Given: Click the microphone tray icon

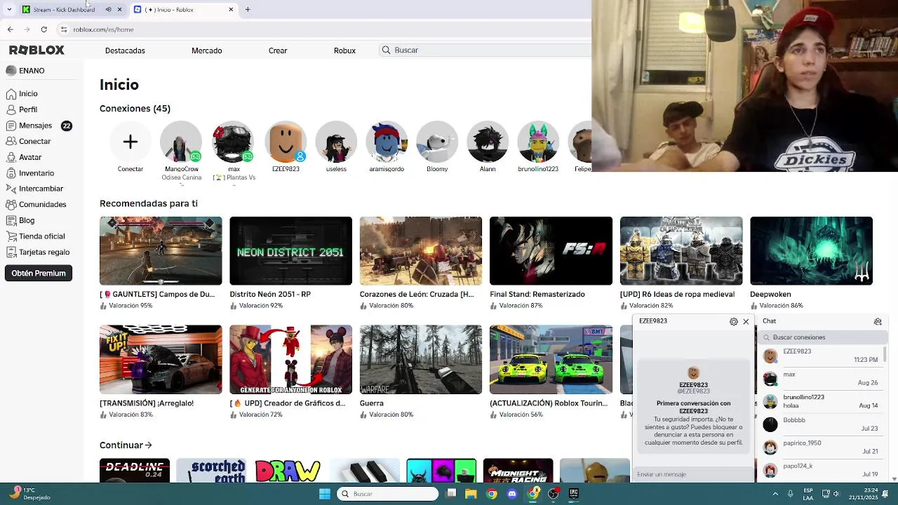Looking at the screenshot, I should coord(791,494).
